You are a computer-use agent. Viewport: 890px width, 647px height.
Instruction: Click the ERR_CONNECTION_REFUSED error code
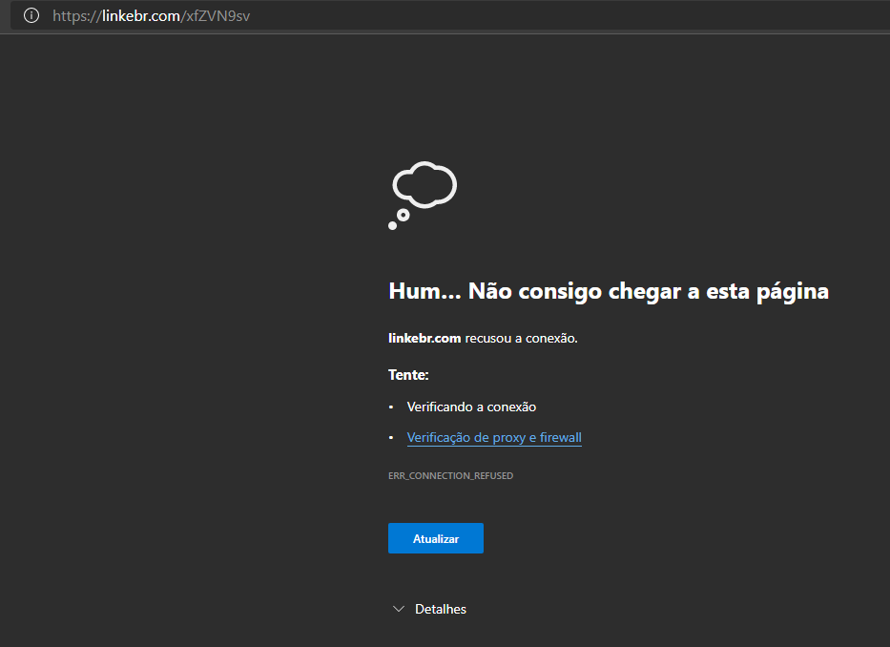pyautogui.click(x=450, y=475)
